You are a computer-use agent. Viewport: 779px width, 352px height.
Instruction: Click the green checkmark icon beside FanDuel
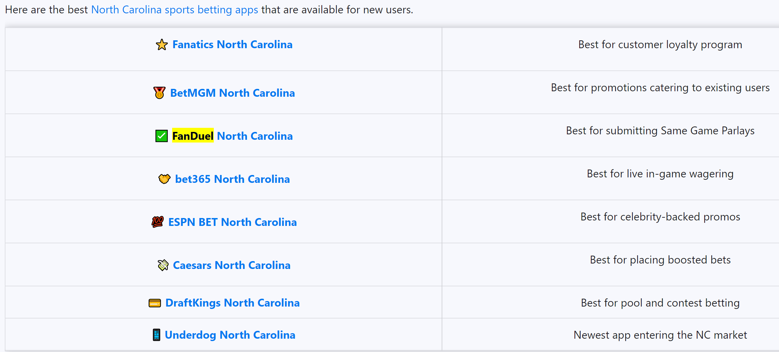[x=162, y=136]
